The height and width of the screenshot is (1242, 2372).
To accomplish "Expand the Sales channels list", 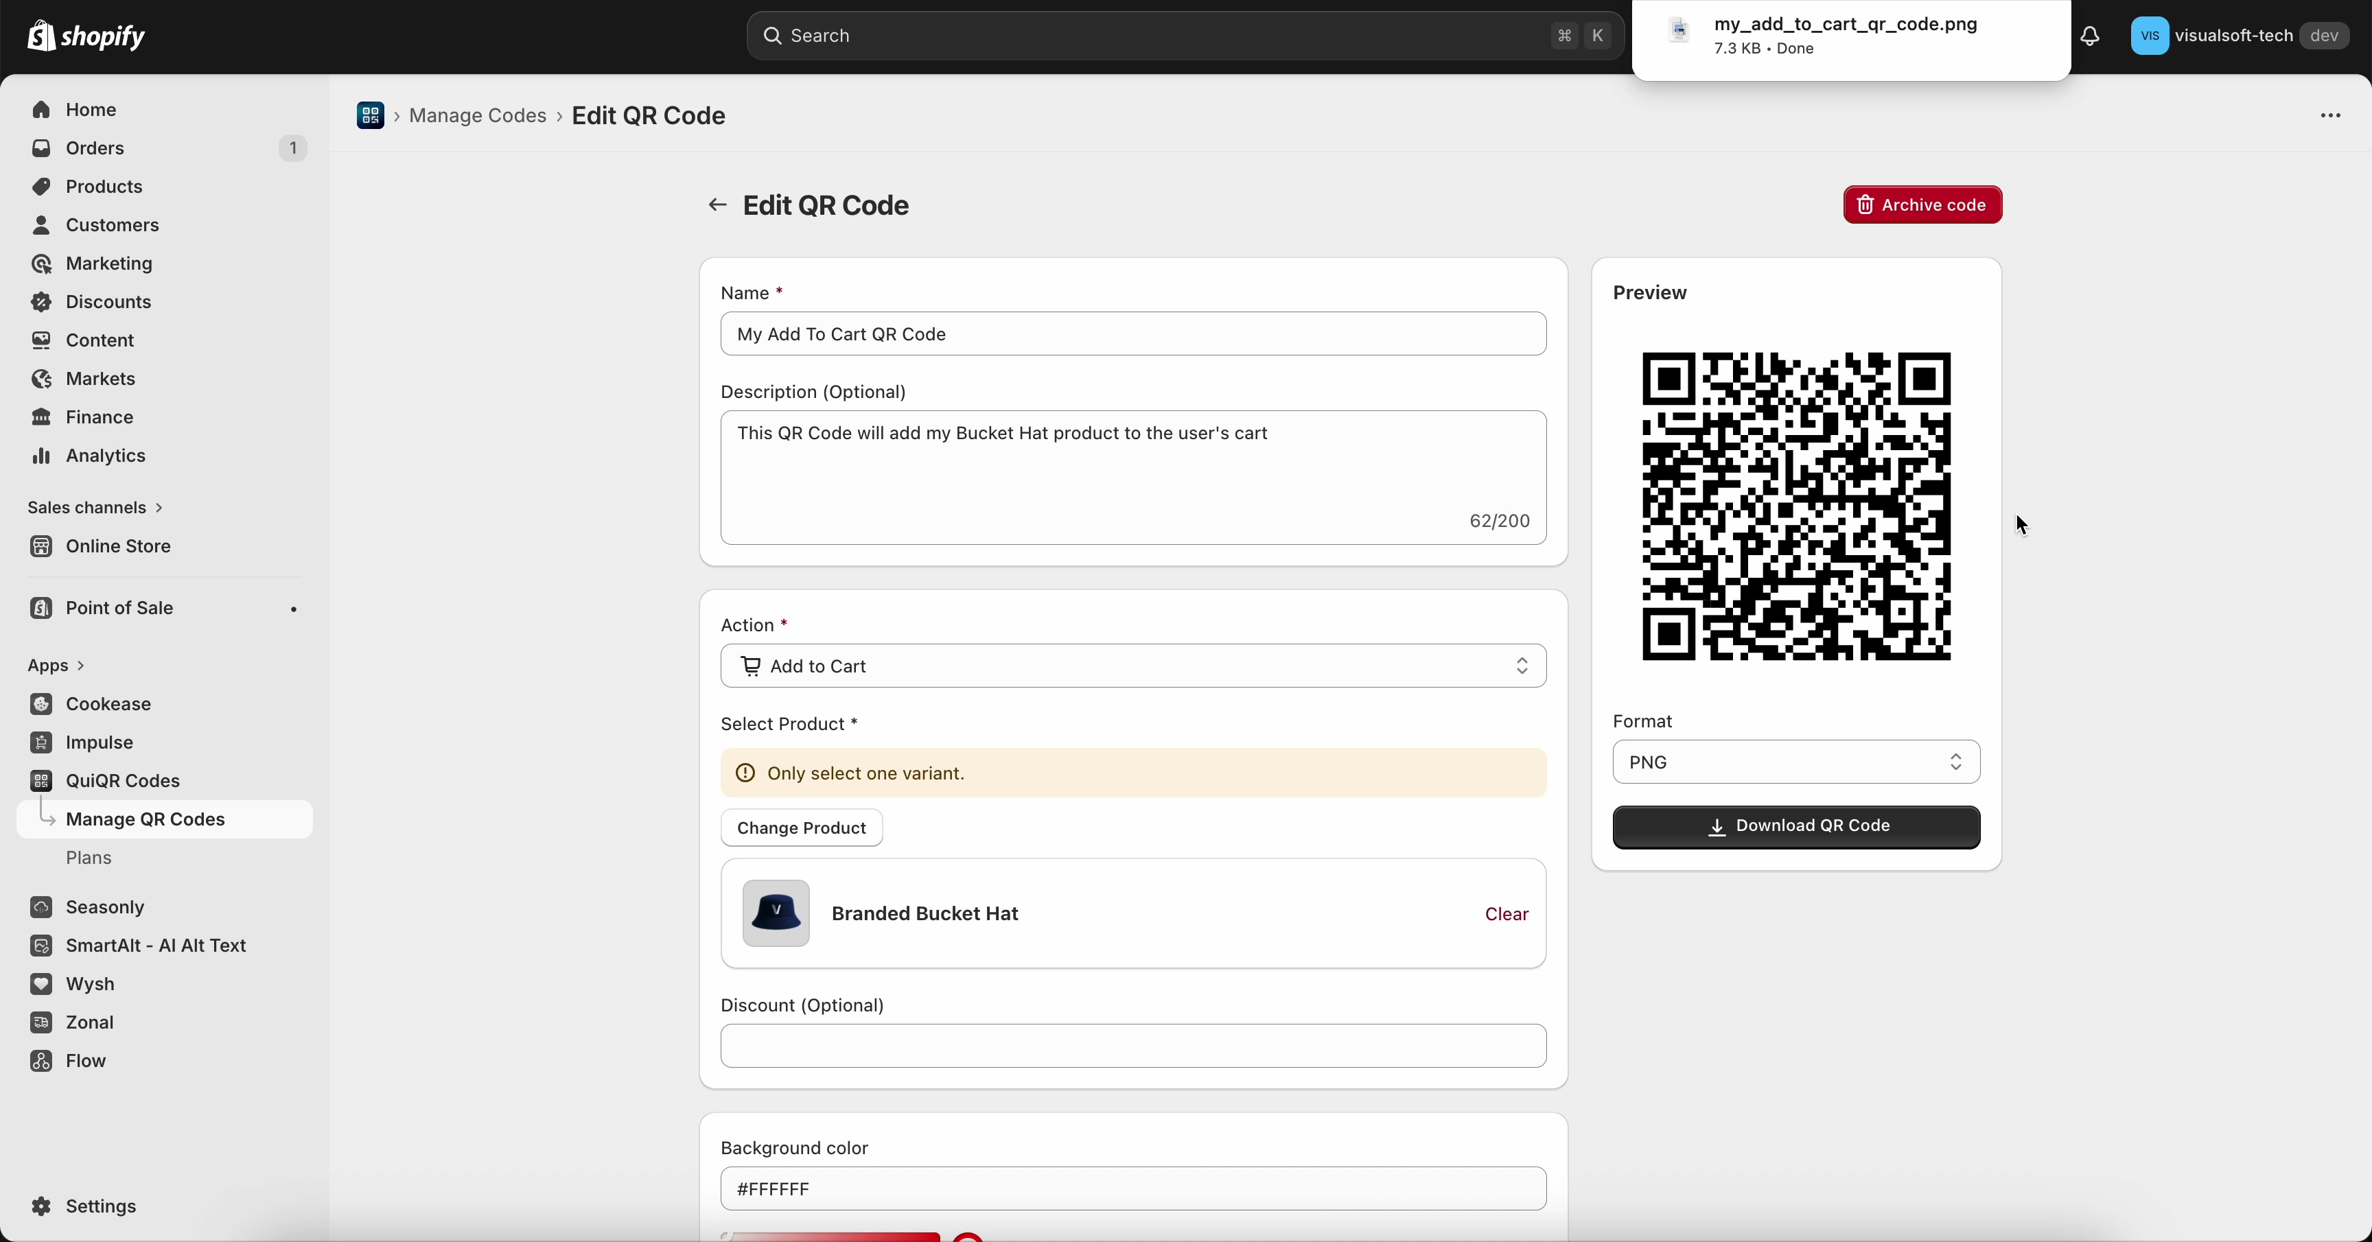I will tap(95, 506).
